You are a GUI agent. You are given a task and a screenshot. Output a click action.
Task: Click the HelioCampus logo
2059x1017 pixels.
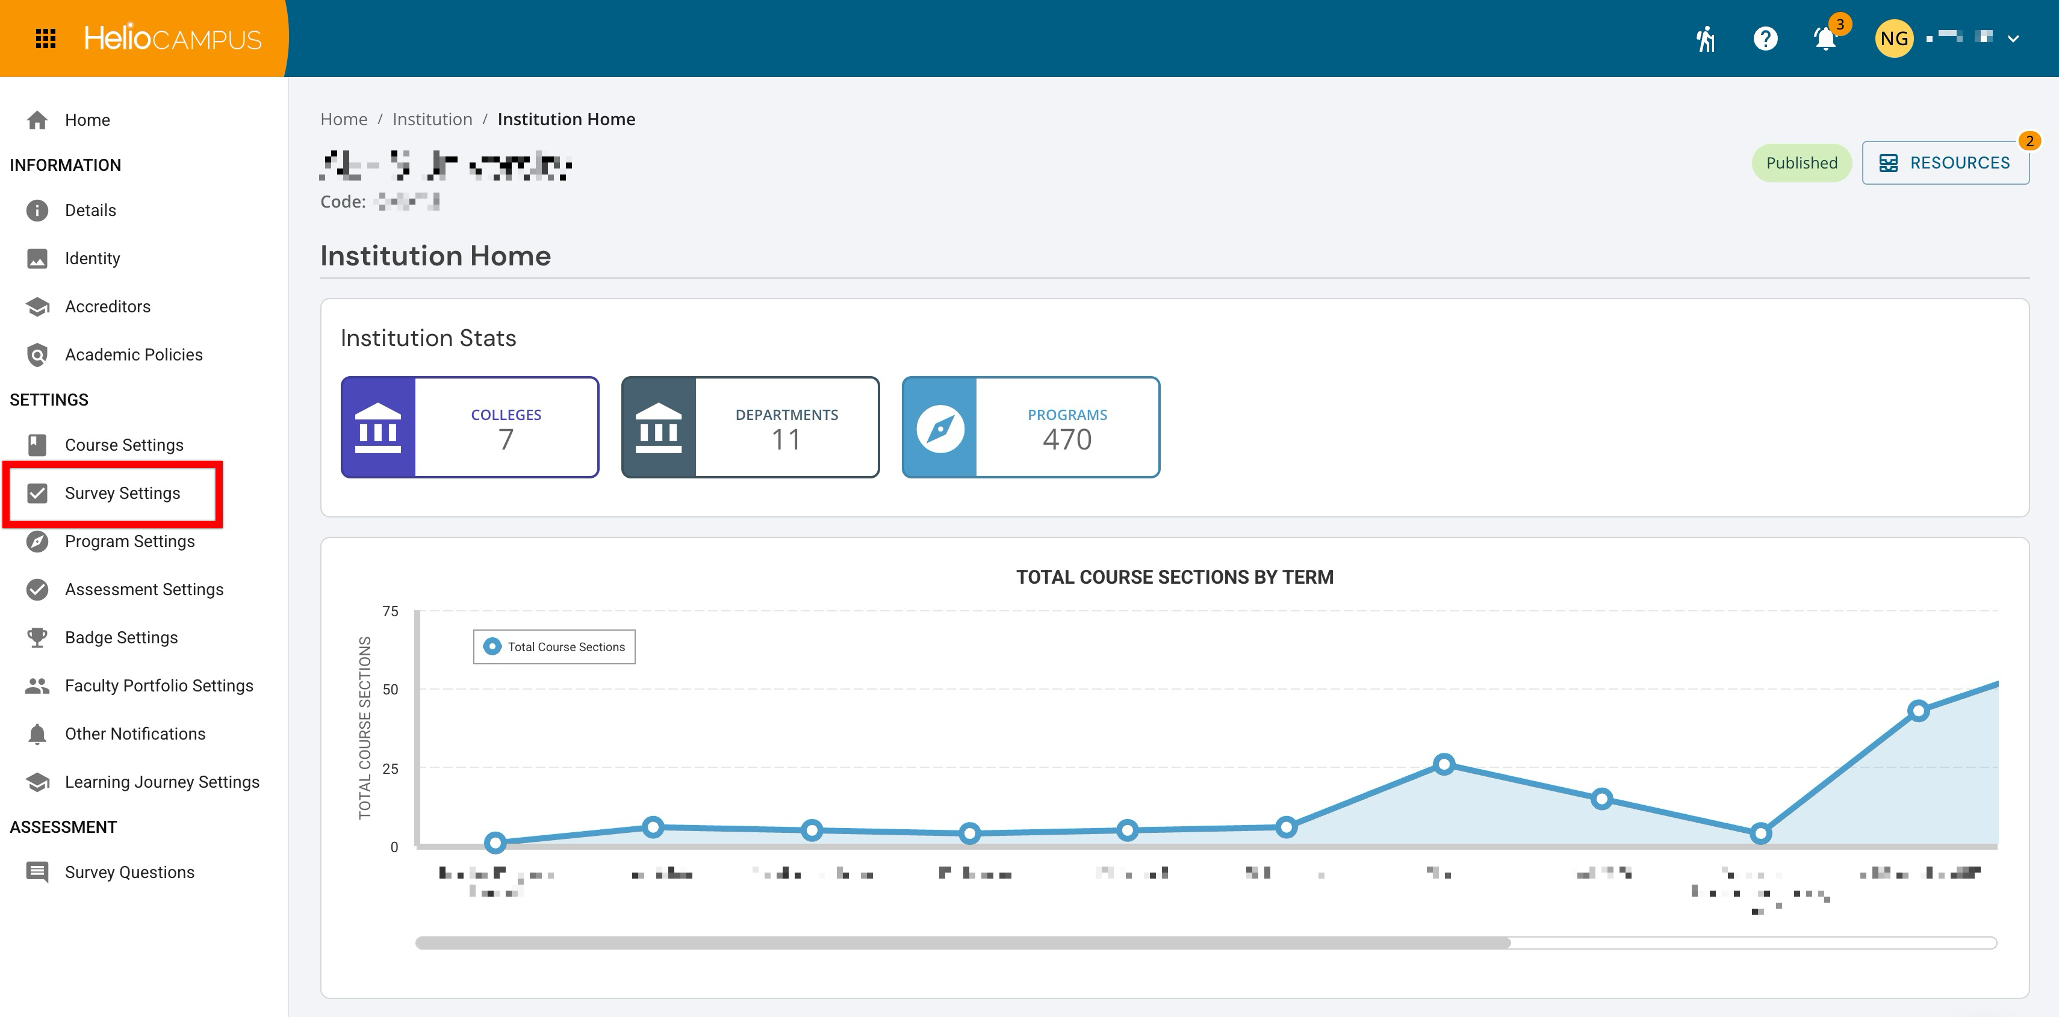point(173,39)
